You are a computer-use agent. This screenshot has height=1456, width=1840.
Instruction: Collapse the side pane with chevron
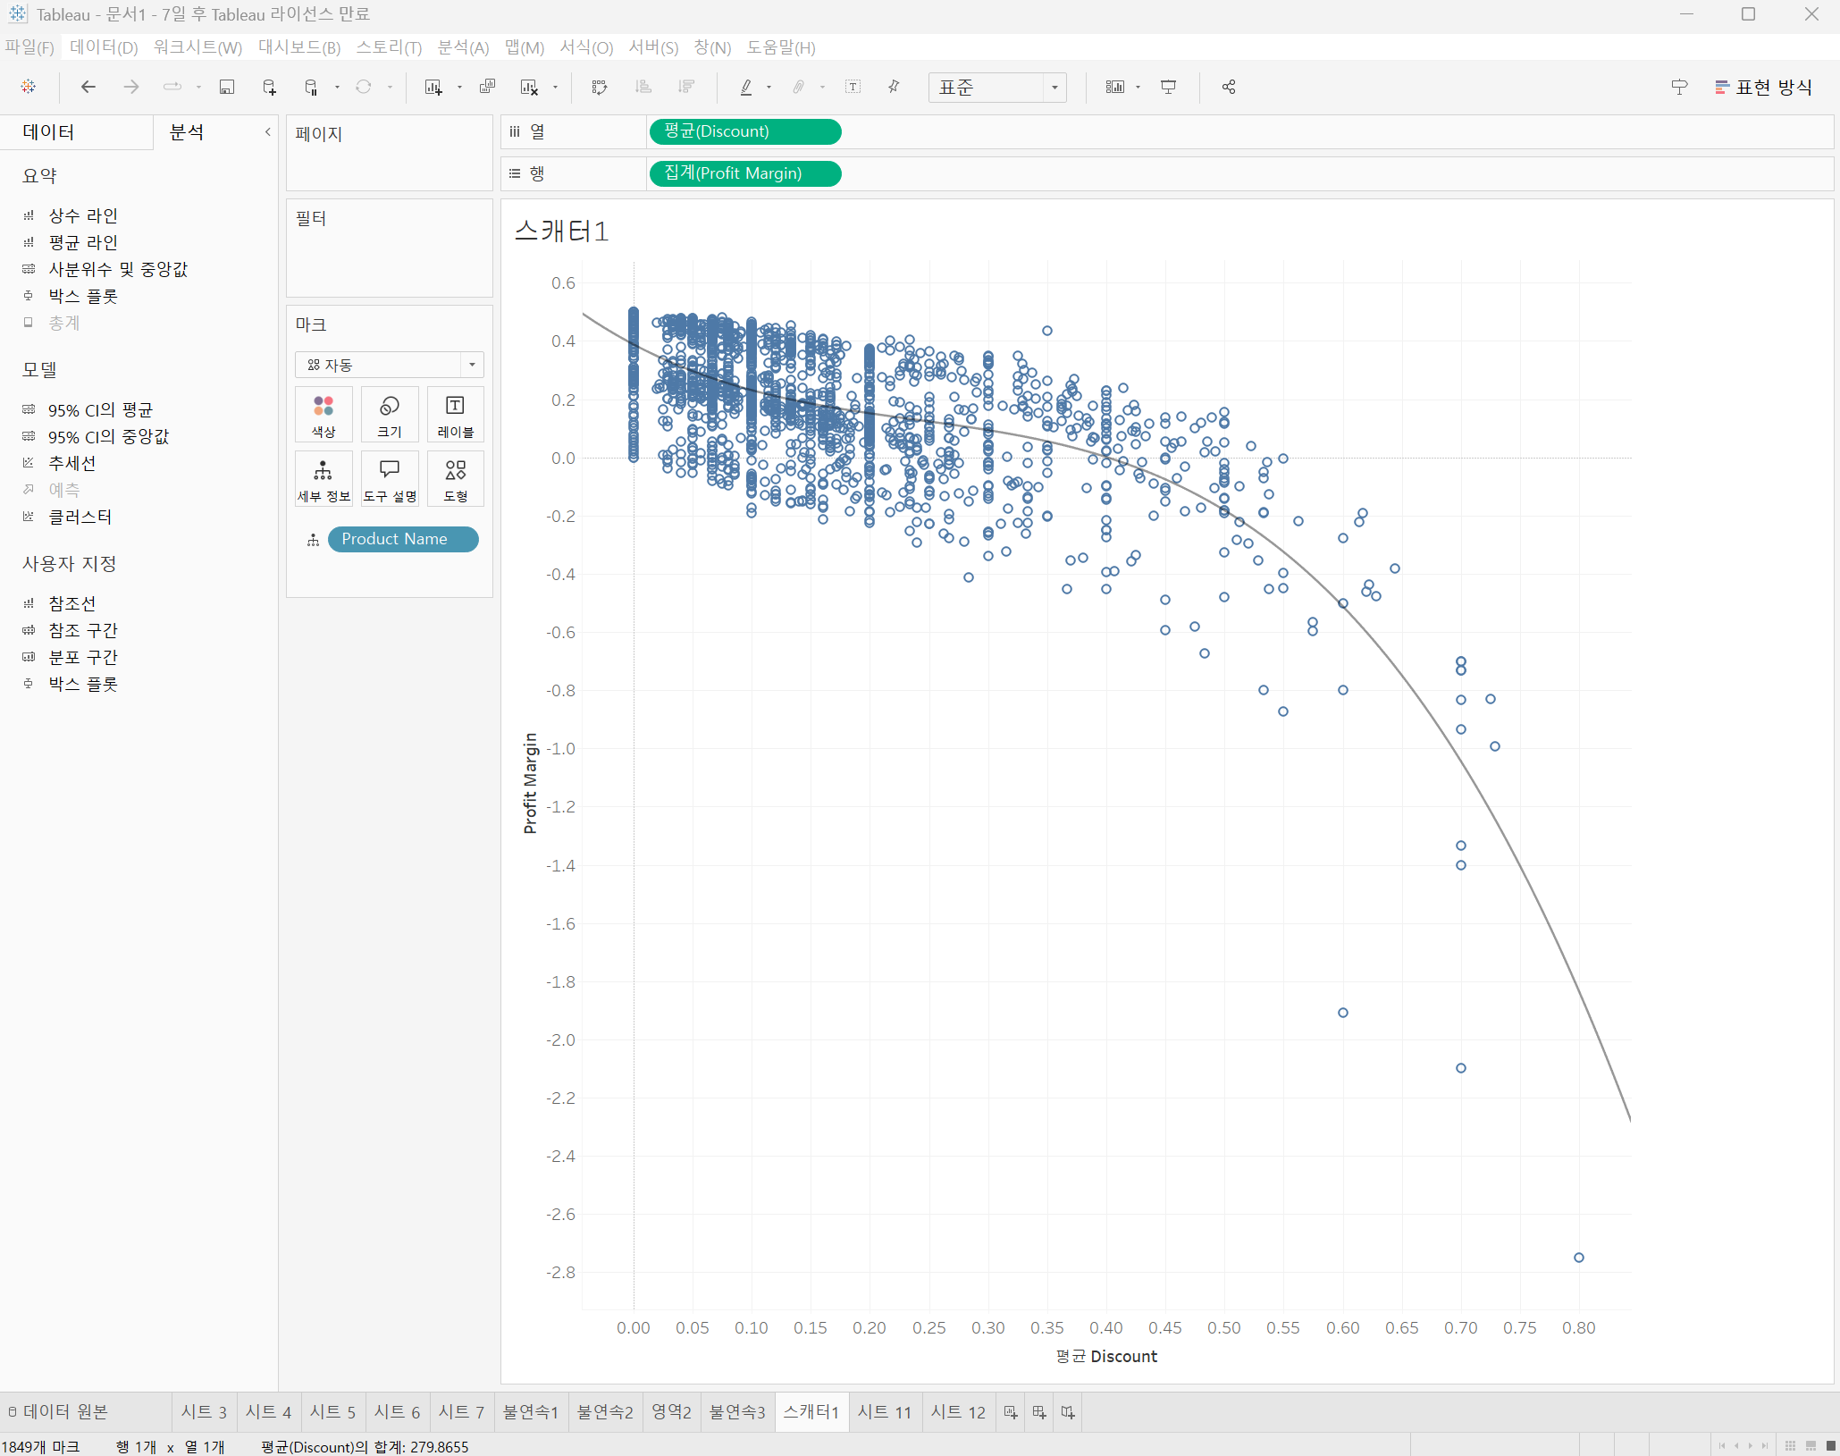(267, 132)
